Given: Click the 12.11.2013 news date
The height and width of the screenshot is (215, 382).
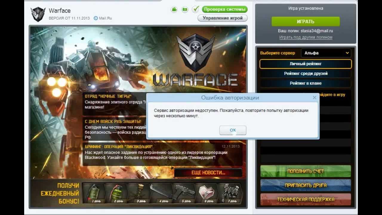Looking at the screenshot, I should tap(230, 146).
